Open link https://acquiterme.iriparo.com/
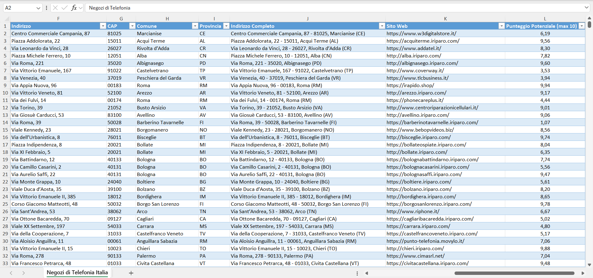Viewport: 593px width, 278px height. [423, 41]
